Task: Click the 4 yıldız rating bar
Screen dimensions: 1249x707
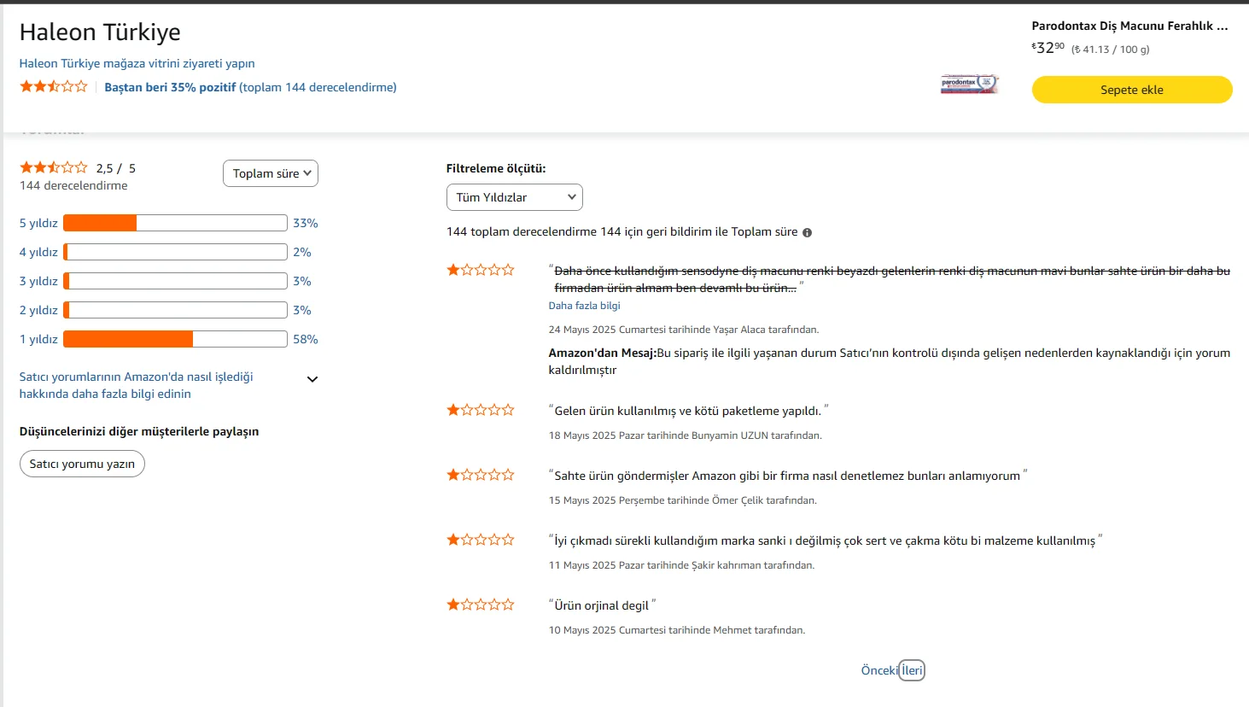Action: tap(175, 252)
